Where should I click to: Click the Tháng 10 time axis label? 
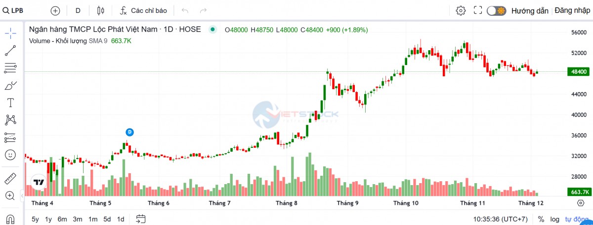click(x=406, y=203)
